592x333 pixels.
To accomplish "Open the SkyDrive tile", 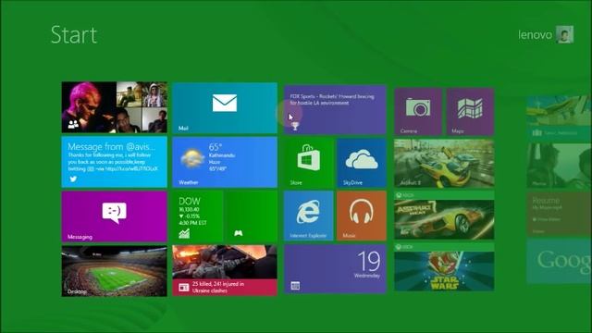I will click(362, 163).
